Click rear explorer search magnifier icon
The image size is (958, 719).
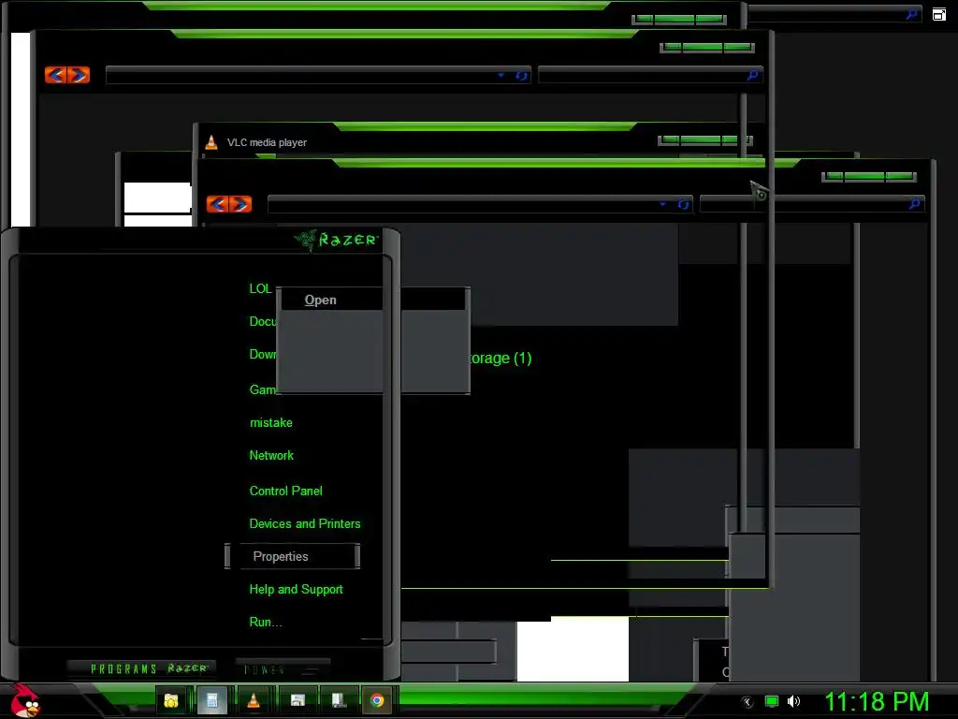(x=753, y=75)
